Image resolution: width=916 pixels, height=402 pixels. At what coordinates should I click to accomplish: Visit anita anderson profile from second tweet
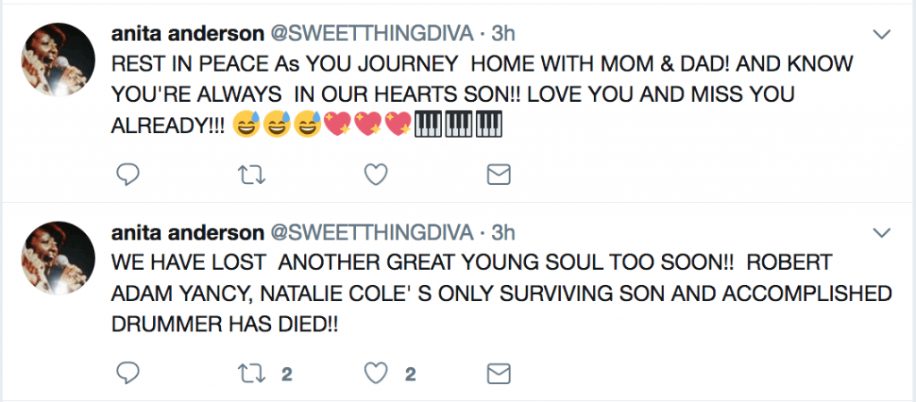pyautogui.click(x=187, y=233)
